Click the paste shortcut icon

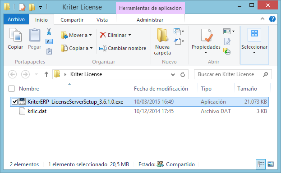(49, 51)
